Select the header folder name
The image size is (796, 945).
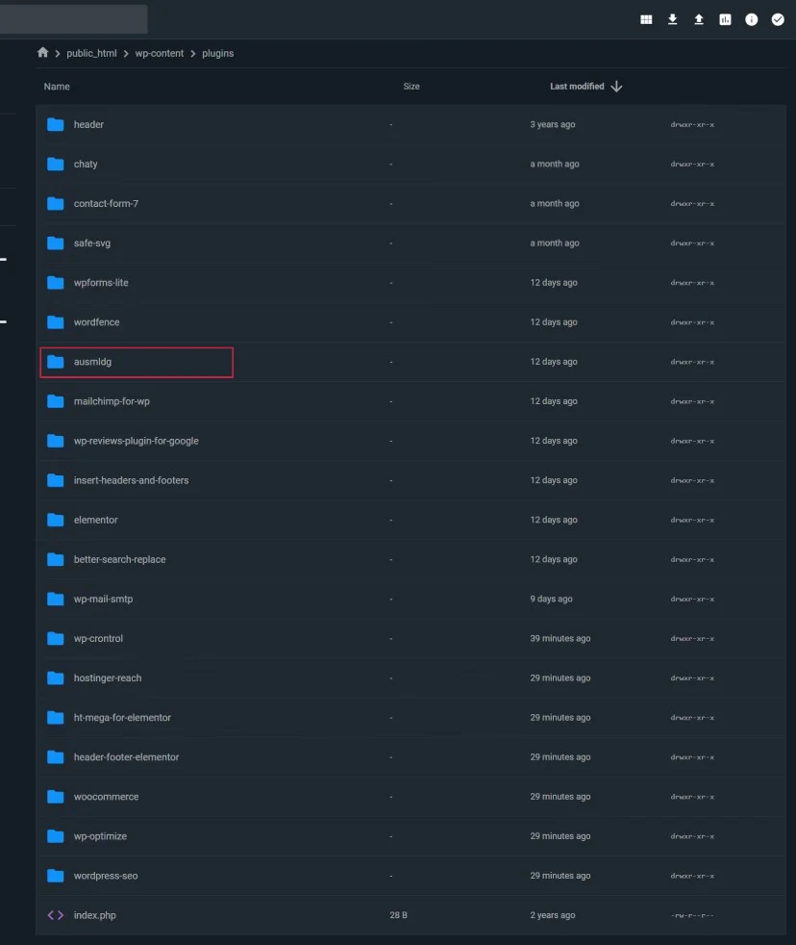88,124
